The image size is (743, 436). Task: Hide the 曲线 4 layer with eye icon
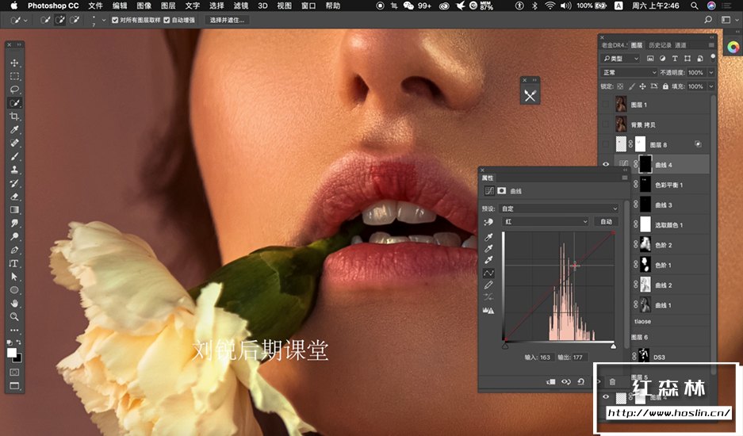[607, 164]
